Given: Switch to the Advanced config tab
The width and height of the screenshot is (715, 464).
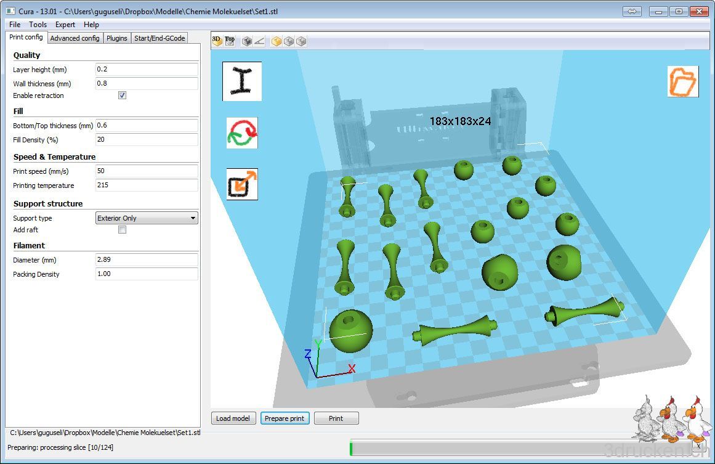Looking at the screenshot, I should tap(75, 38).
